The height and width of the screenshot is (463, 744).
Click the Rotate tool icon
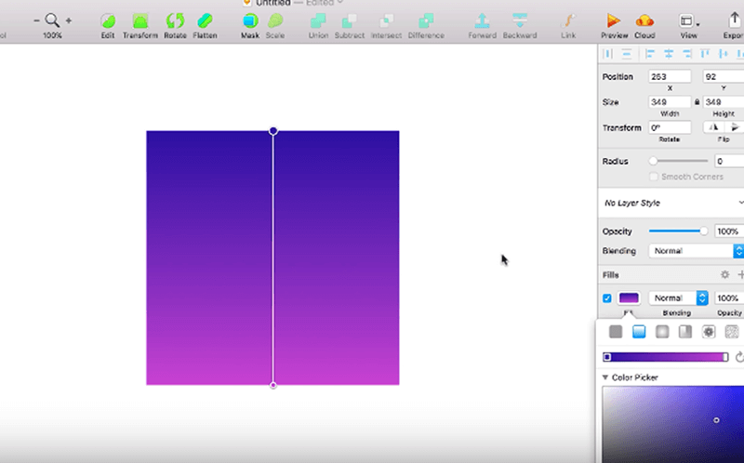click(175, 20)
